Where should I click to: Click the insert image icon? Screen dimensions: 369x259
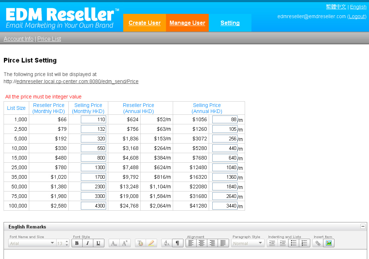tap(329, 243)
